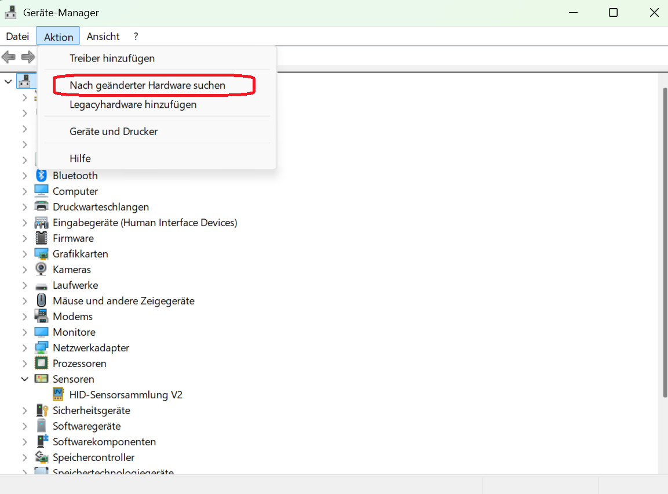Expand the Laufwerke category
The width and height of the screenshot is (668, 494).
[x=24, y=285]
